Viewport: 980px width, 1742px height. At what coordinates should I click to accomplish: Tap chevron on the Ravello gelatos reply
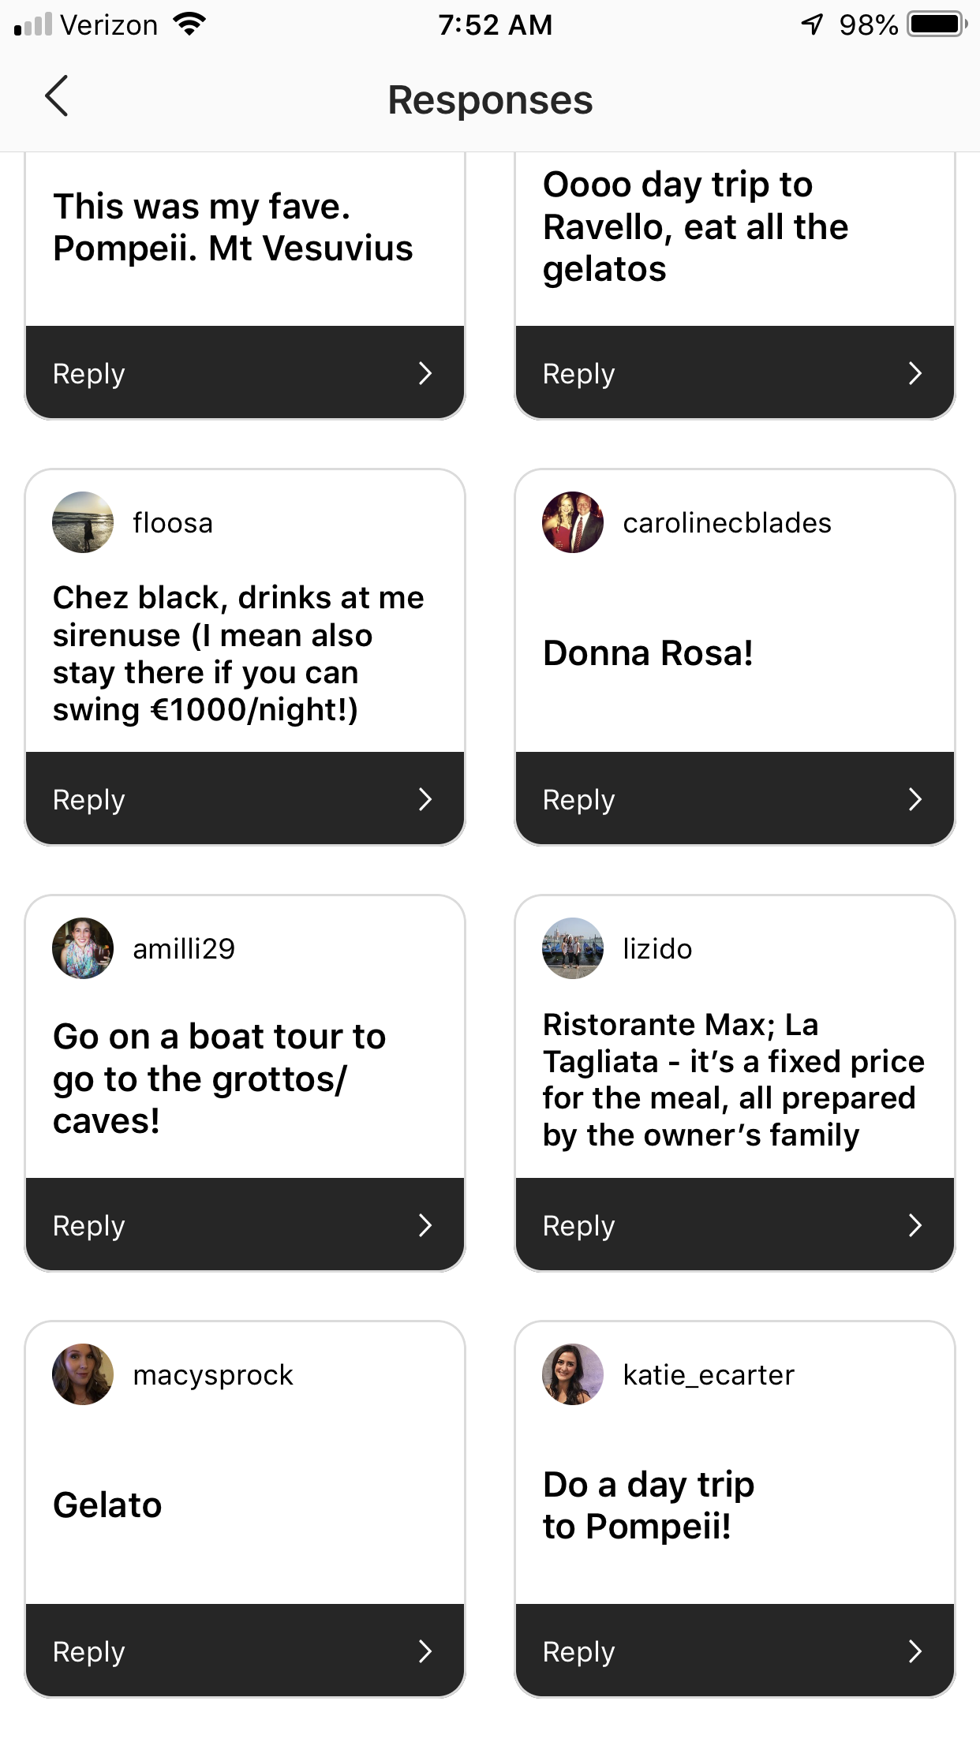915,373
